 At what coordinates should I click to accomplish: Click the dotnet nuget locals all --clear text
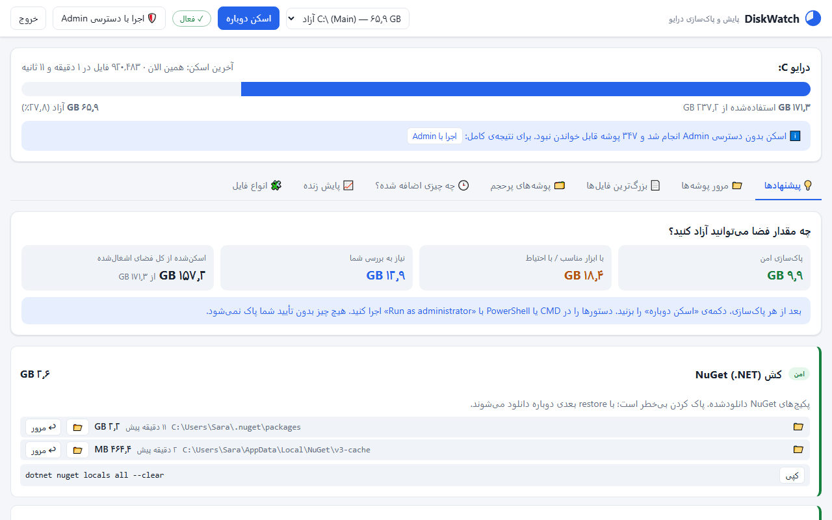tap(95, 475)
